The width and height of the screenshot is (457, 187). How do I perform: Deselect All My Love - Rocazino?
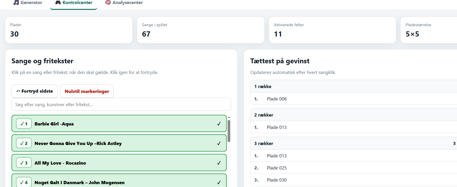point(119,163)
